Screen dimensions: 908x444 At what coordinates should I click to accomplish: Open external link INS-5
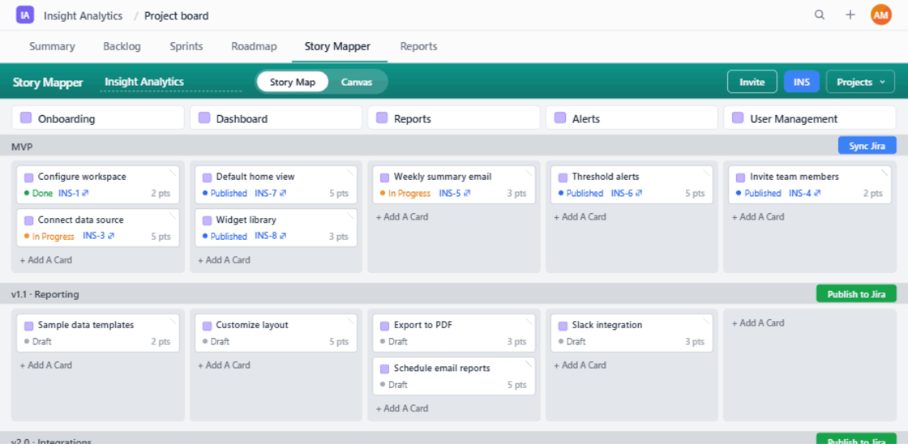pos(455,194)
